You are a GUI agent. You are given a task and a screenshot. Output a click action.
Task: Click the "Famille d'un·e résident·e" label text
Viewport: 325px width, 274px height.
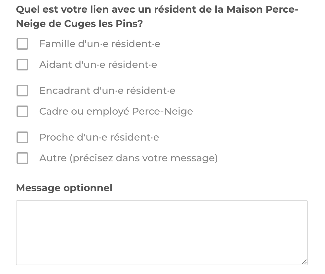pyautogui.click(x=100, y=44)
